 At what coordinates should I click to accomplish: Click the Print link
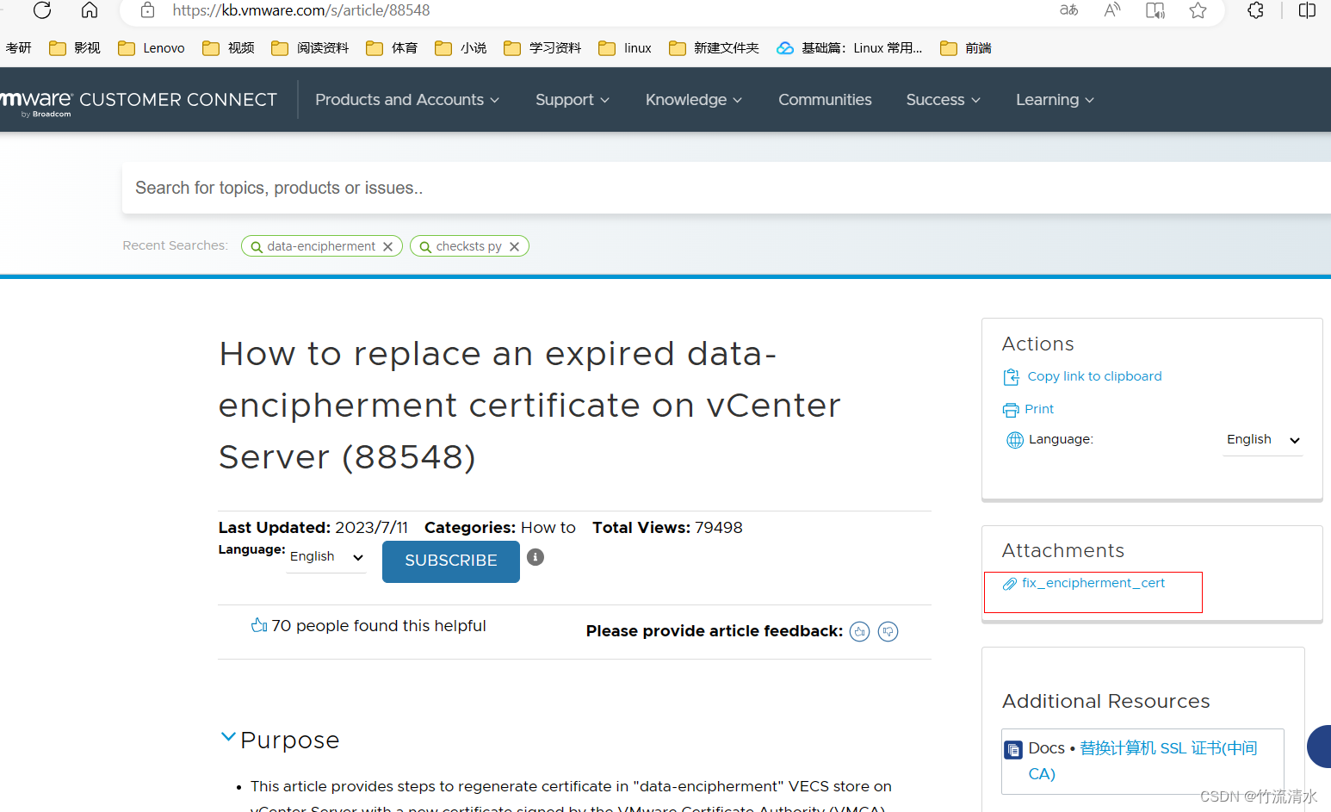[x=1039, y=409]
